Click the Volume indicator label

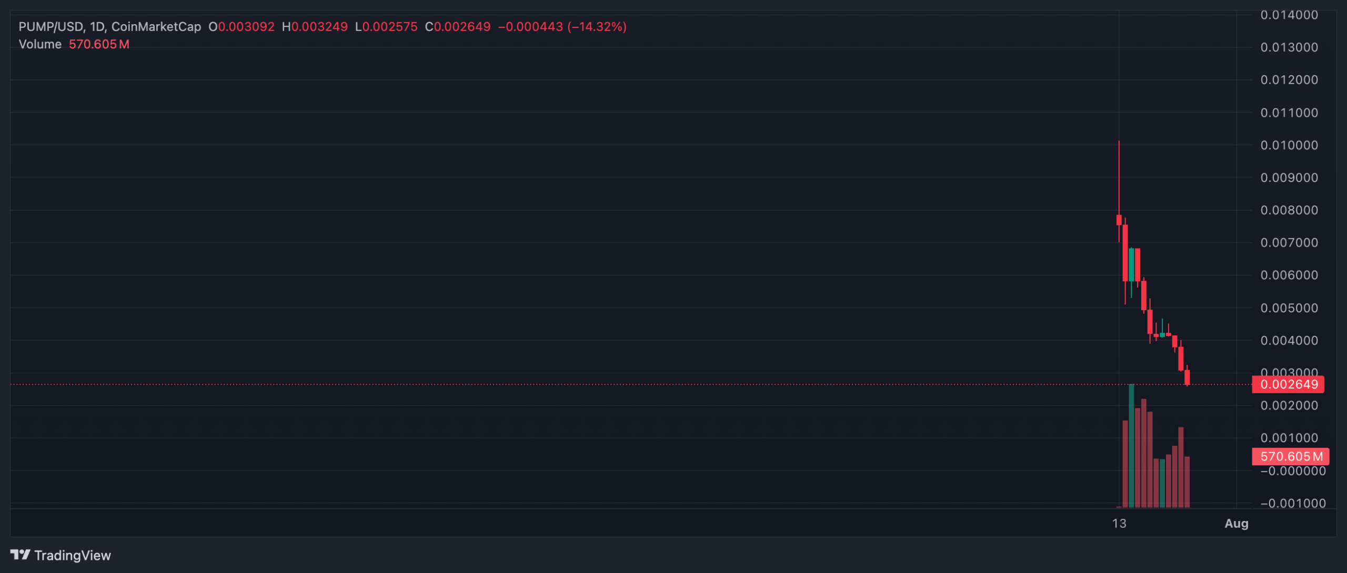point(40,44)
